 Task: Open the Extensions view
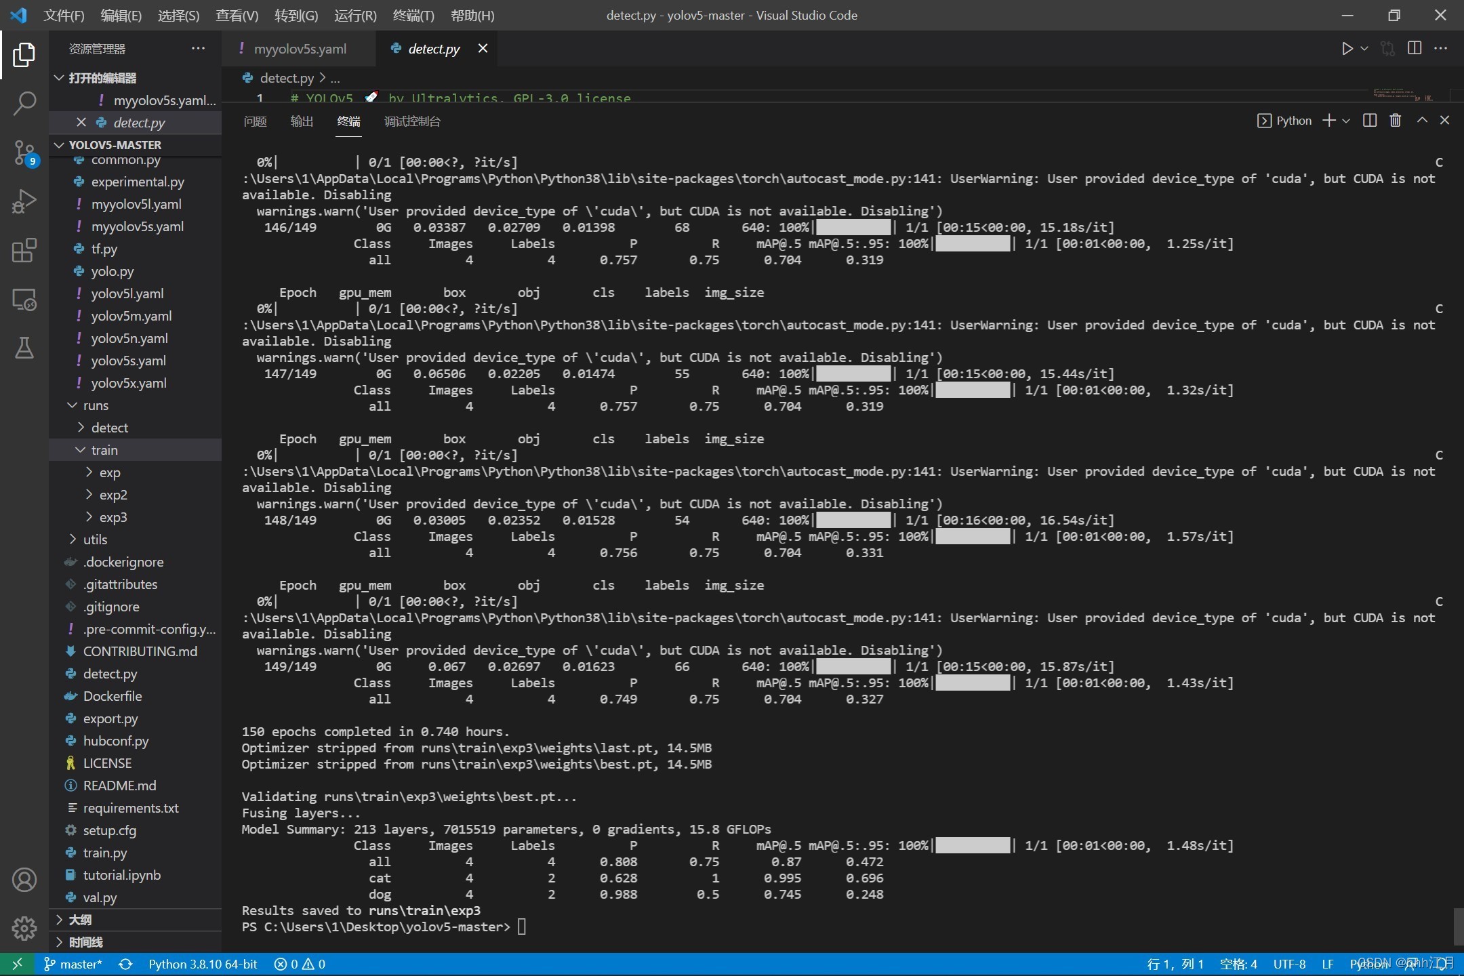pyautogui.click(x=24, y=251)
